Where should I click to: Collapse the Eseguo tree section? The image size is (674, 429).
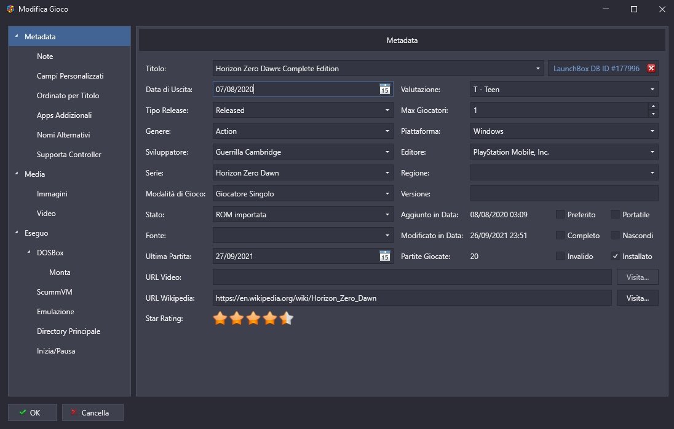(x=17, y=233)
